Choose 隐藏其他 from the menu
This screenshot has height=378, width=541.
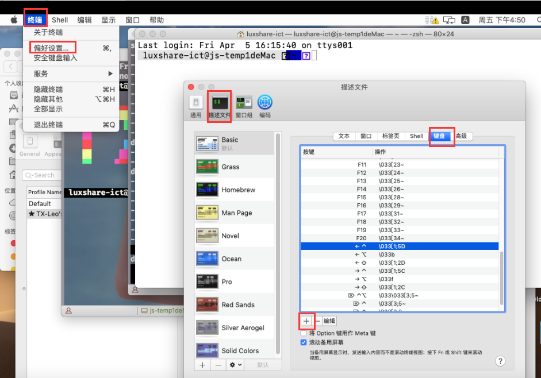point(71,99)
